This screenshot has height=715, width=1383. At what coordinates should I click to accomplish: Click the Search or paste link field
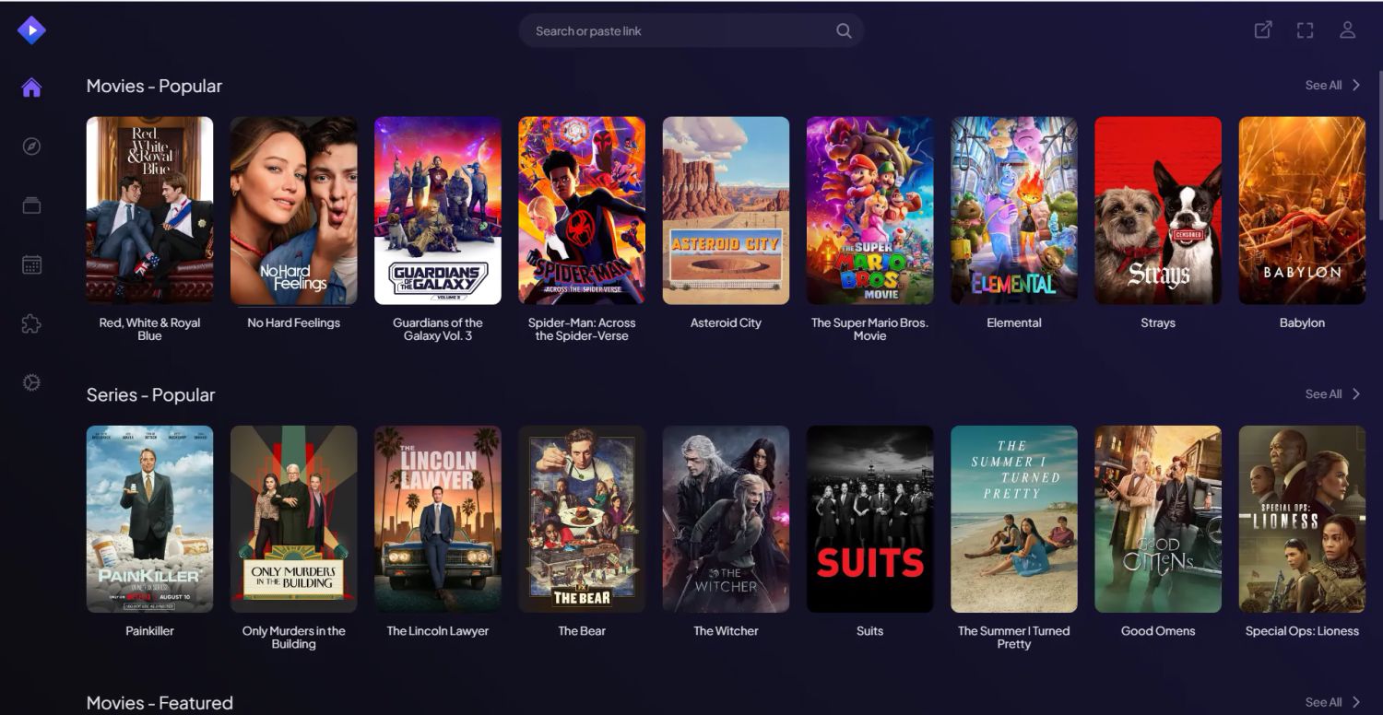pos(678,30)
